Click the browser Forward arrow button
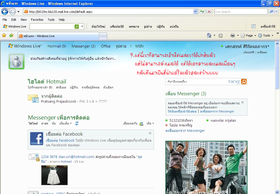The height and width of the screenshot is (194, 280). click(12, 12)
